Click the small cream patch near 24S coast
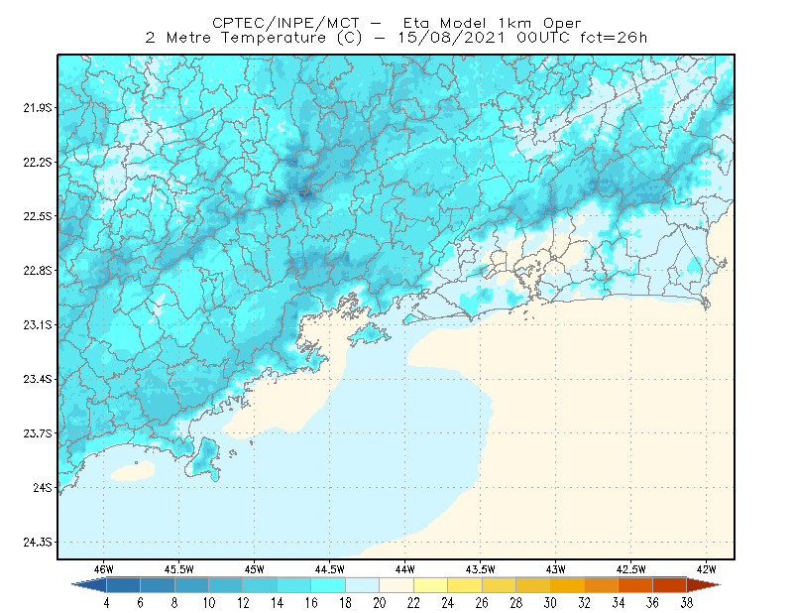Screen dimensions: 793x613 tap(133, 471)
